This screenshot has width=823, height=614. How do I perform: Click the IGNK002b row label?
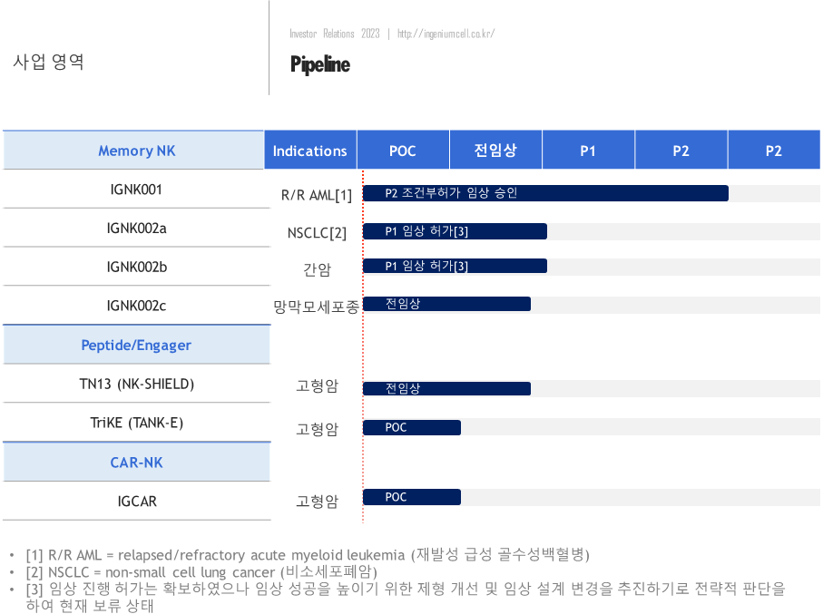coord(136,268)
